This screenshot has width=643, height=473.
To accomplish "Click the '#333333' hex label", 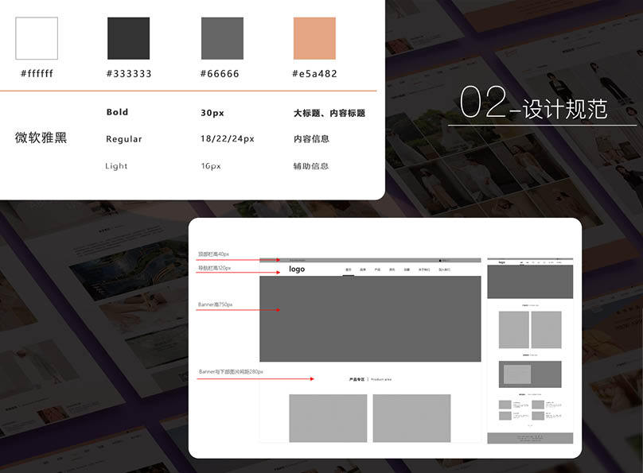I will (129, 74).
